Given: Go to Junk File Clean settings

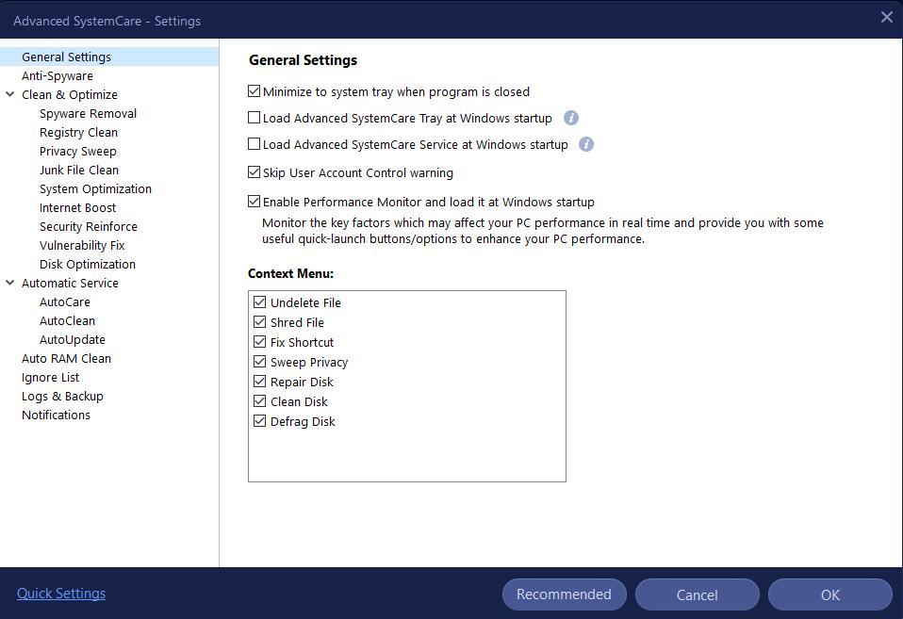Looking at the screenshot, I should click(x=79, y=170).
